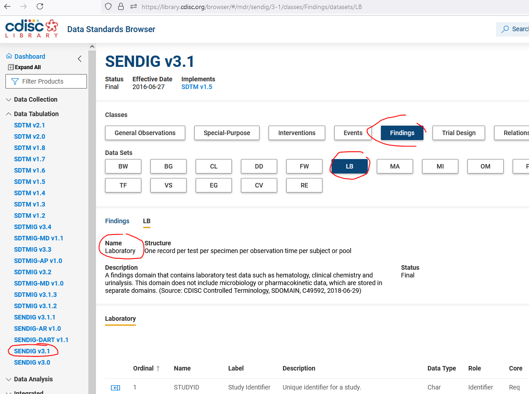Select the Trial Design class
The image size is (529, 394).
point(459,133)
